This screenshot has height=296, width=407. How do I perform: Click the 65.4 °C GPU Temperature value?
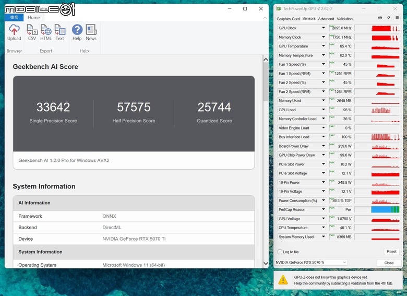coord(345,46)
